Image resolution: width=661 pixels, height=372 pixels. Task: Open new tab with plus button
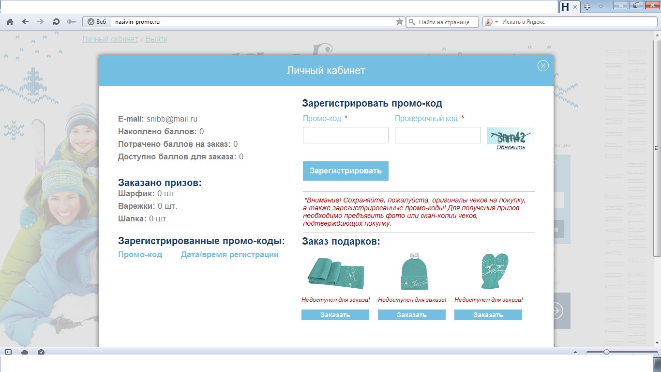click(x=587, y=7)
